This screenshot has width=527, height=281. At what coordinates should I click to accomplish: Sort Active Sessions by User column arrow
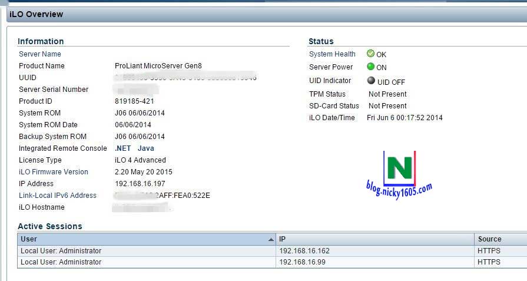click(271, 239)
